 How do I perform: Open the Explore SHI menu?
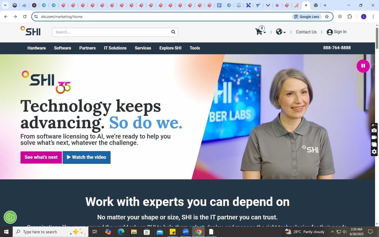click(170, 48)
